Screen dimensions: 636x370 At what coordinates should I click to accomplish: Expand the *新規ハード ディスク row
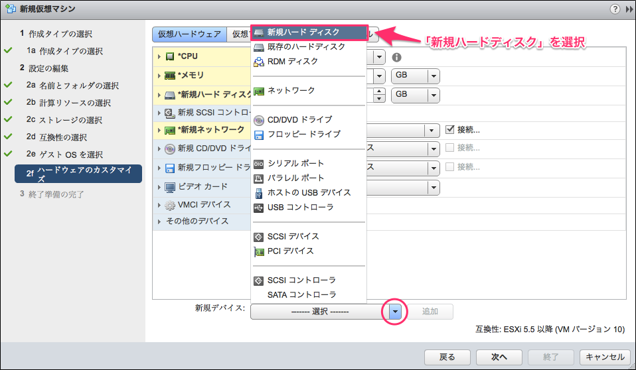click(x=159, y=95)
